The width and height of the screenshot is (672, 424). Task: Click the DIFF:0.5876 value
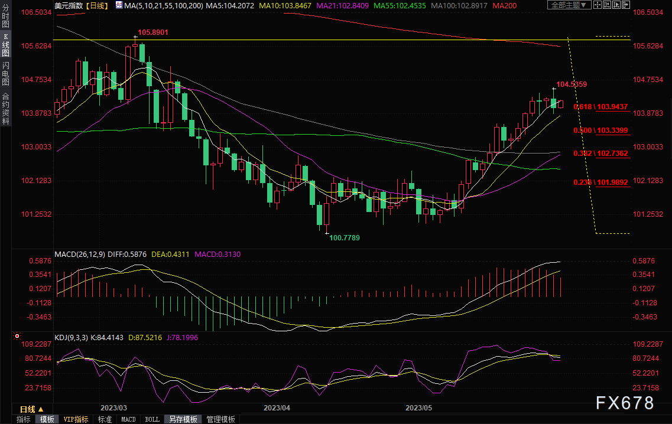127,254
